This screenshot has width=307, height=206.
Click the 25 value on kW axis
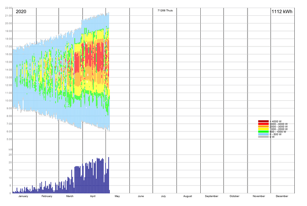point(10,154)
